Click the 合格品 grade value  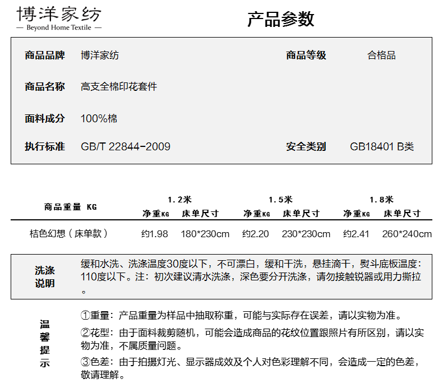(381, 55)
